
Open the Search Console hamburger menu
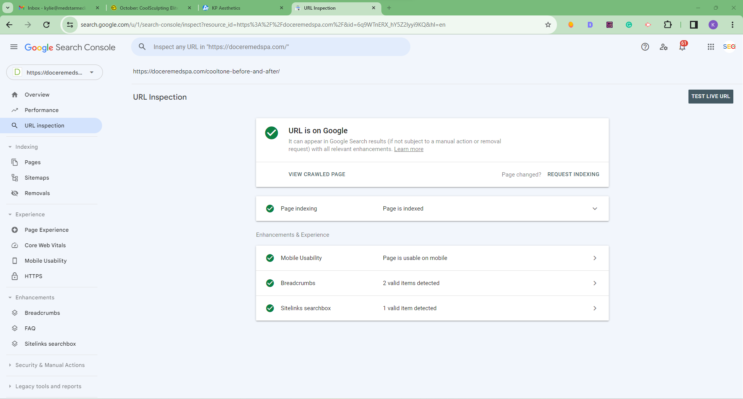point(14,47)
